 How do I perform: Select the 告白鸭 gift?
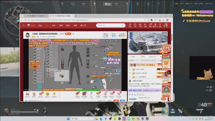tap(98, 95)
